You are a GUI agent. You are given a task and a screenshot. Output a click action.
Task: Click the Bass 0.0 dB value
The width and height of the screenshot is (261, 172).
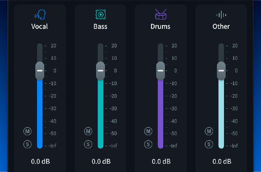(101, 161)
